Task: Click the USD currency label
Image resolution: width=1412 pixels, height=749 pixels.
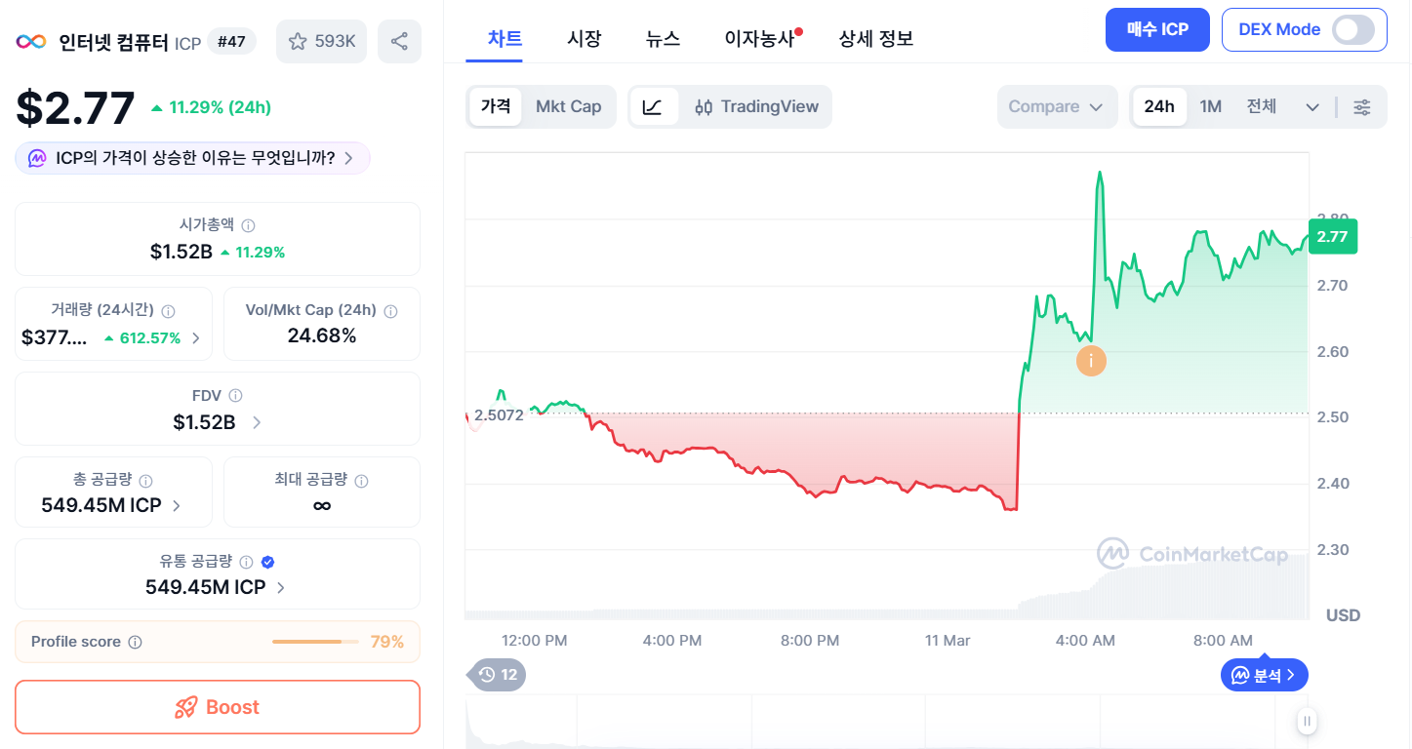Action: coord(1343,615)
